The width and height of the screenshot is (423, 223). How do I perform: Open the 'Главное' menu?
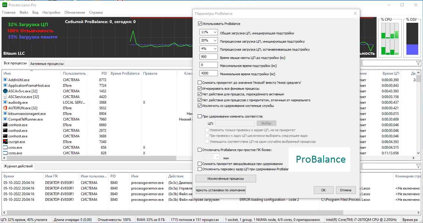pos(9,12)
